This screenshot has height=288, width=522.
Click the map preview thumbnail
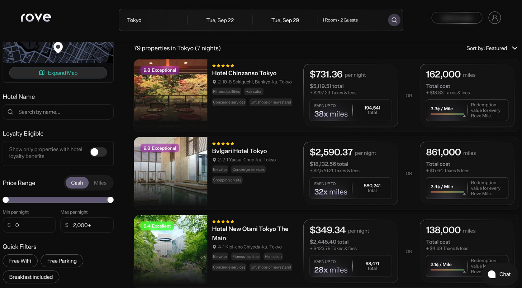[58, 53]
